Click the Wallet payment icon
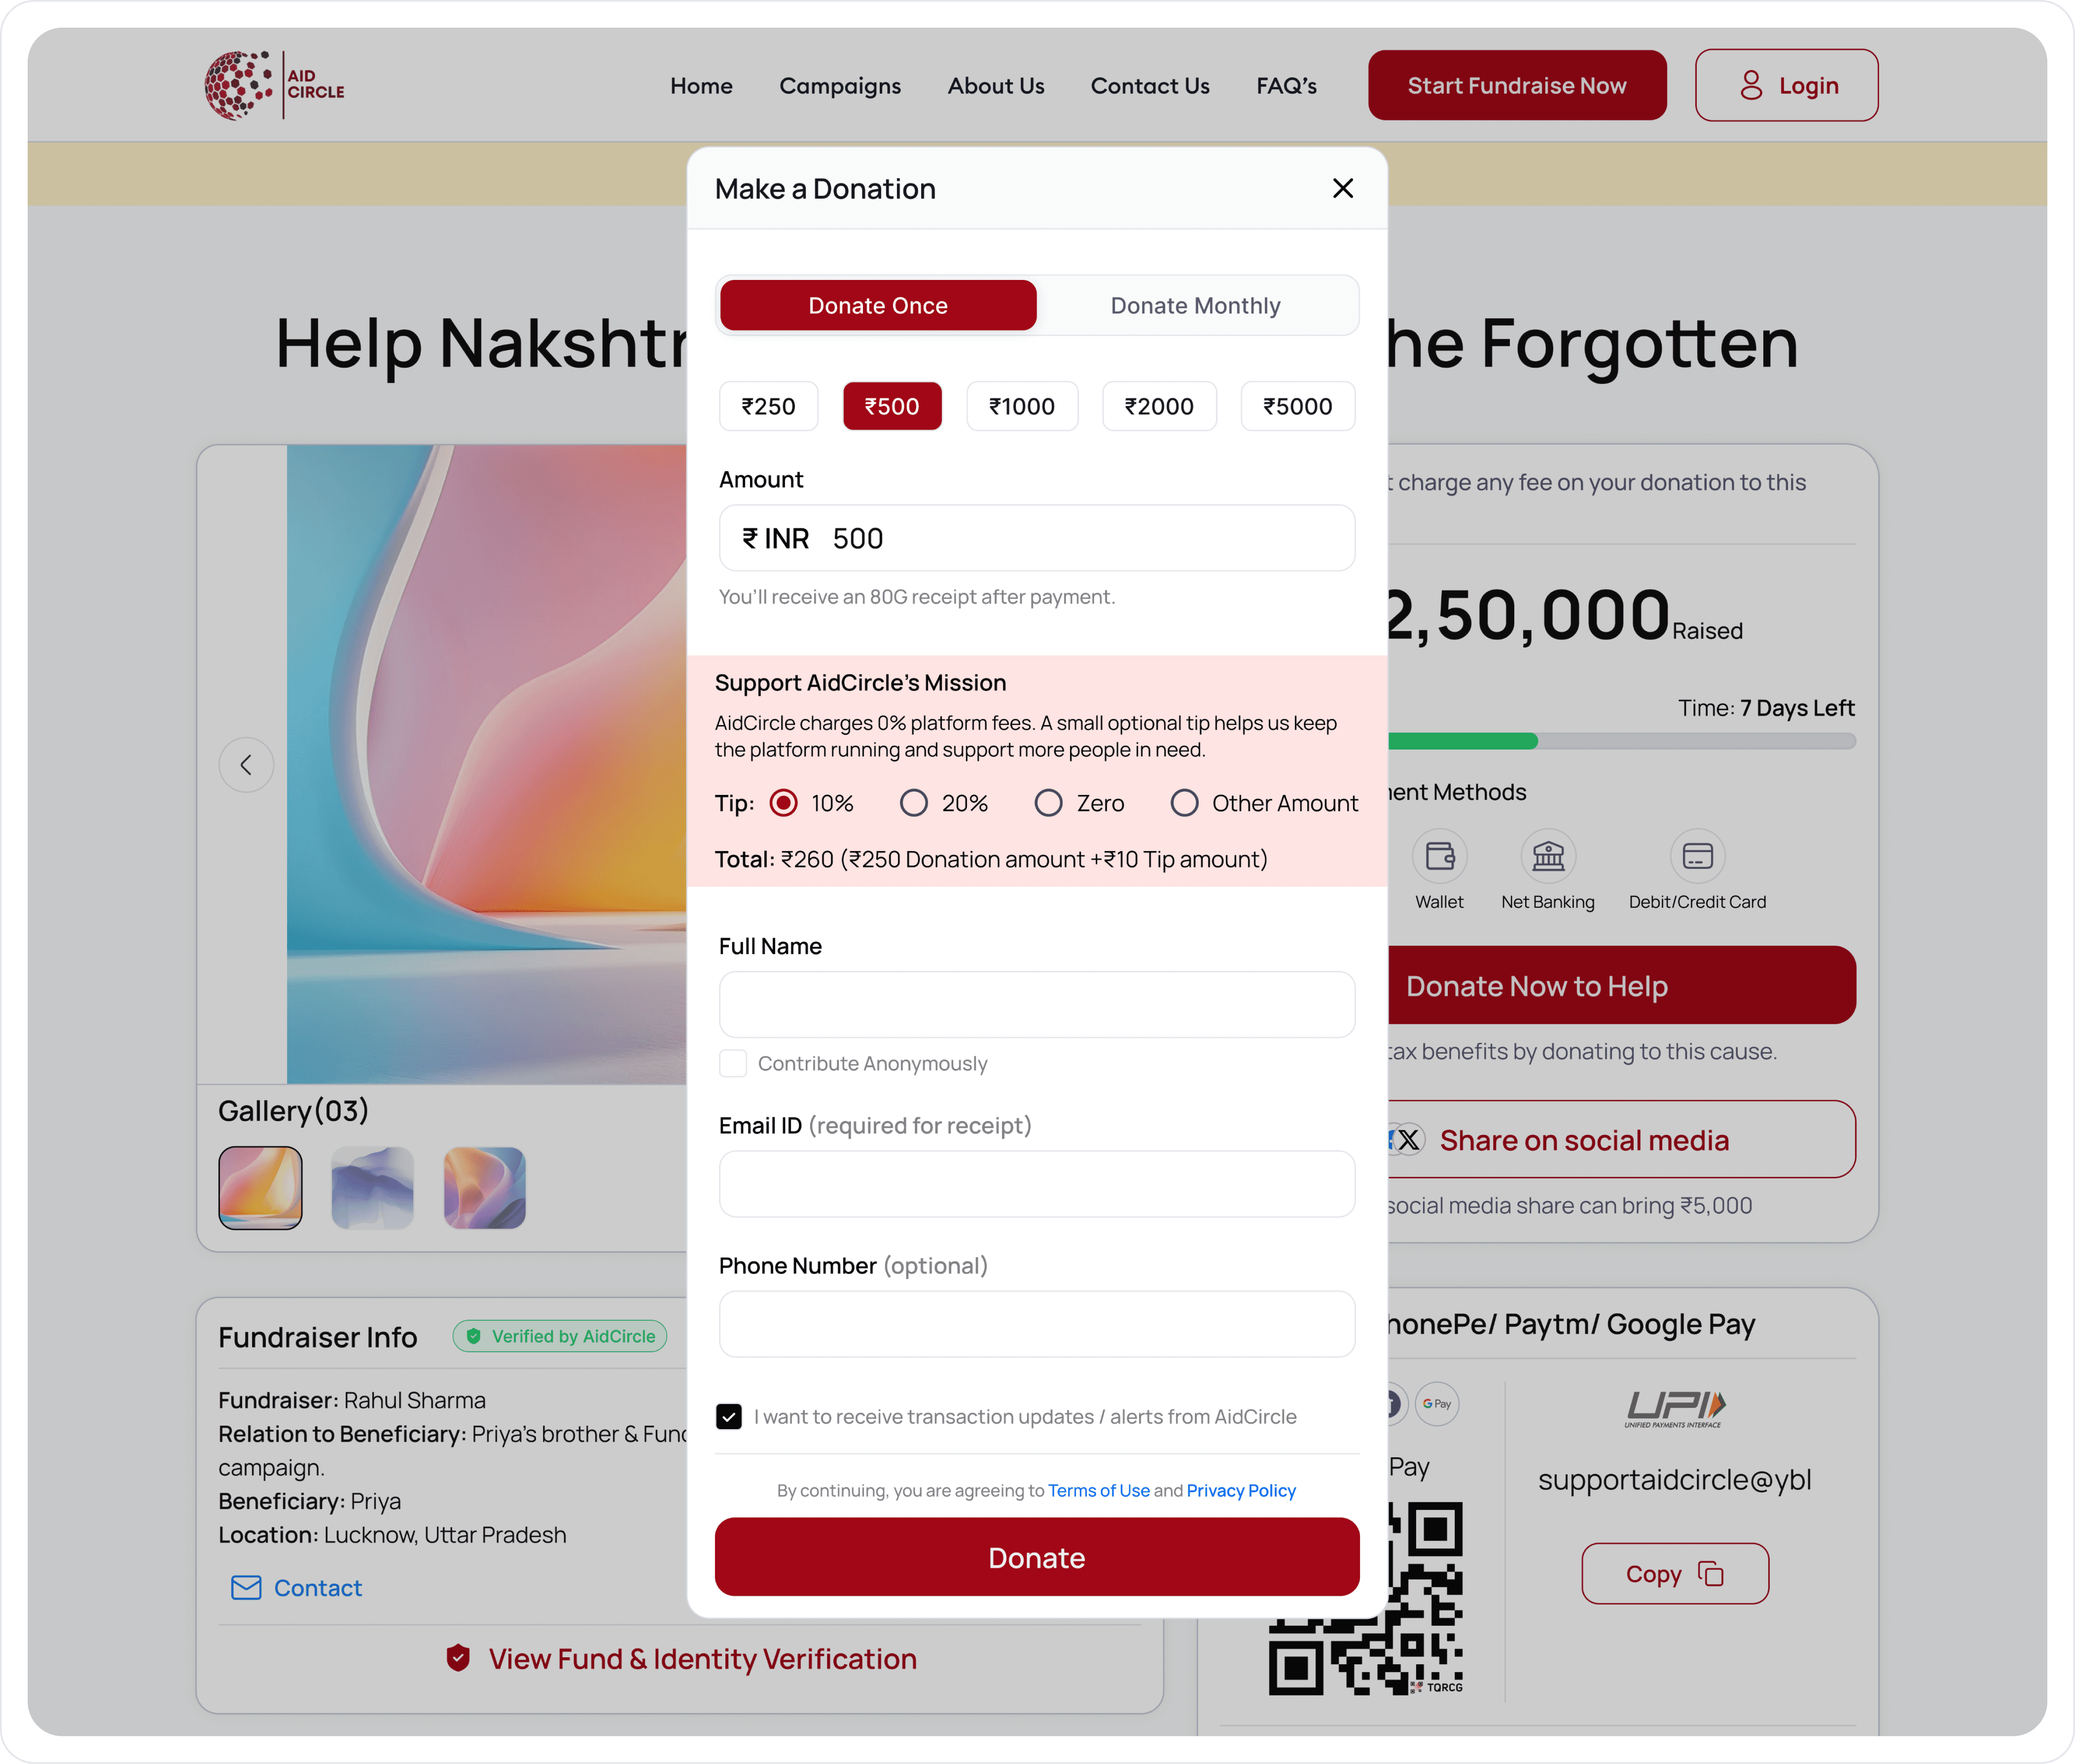The width and height of the screenshot is (2075, 1764). click(1439, 856)
